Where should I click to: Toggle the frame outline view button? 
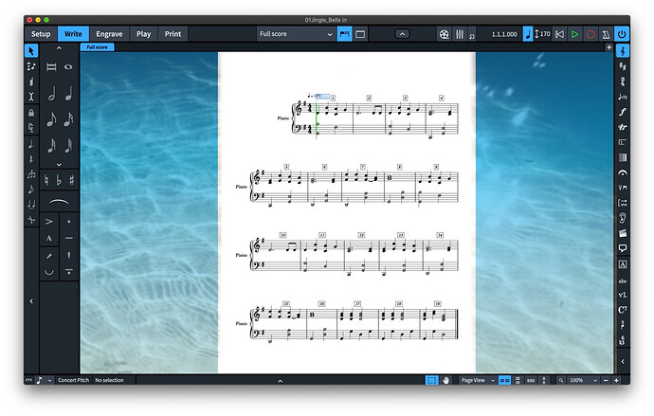pyautogui.click(x=360, y=34)
